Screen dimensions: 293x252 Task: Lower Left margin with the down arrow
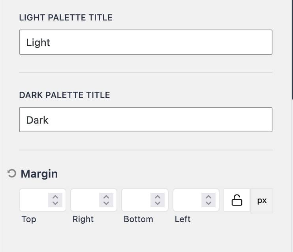coord(208,203)
